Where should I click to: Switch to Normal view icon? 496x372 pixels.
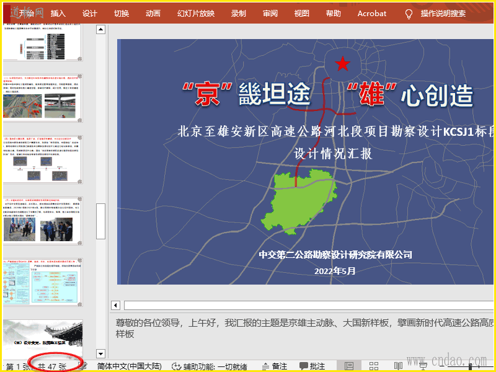[x=349, y=366]
